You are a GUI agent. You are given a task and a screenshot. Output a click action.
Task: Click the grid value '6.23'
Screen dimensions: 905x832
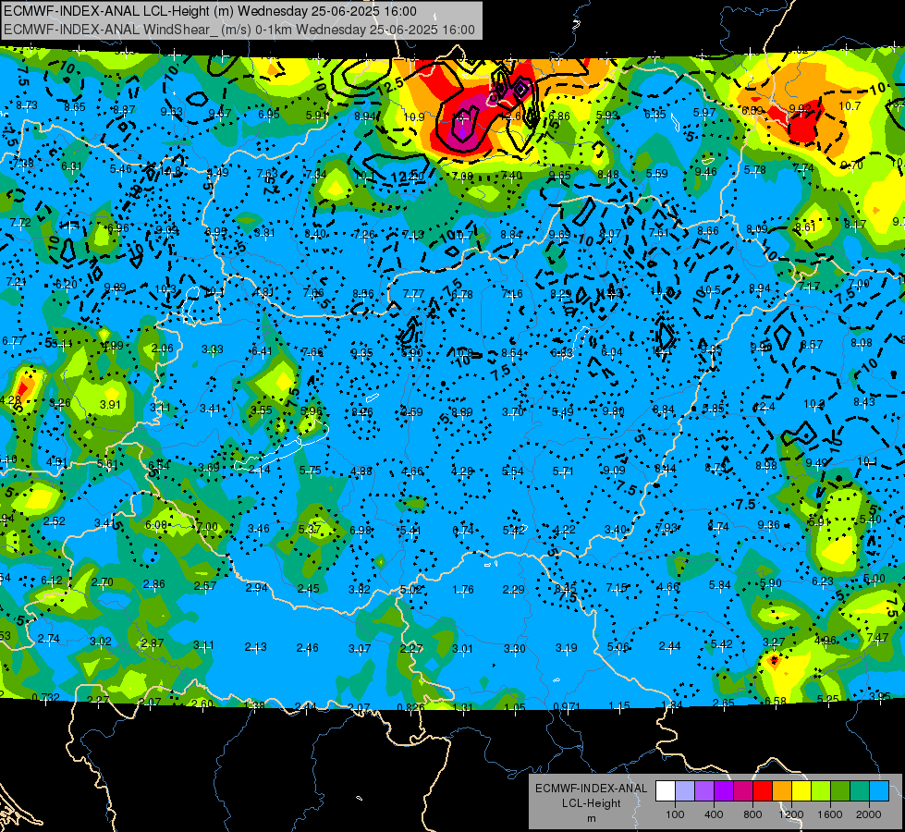pyautogui.click(x=823, y=581)
